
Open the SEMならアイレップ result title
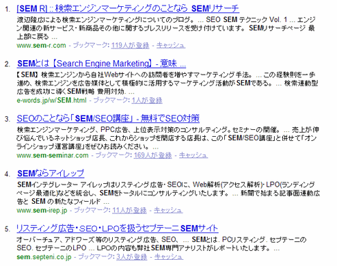point(51,174)
